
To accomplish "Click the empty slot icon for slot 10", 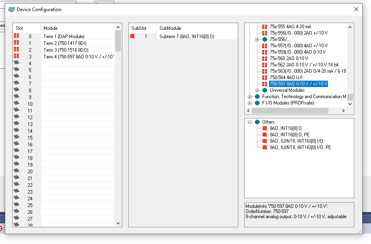I will coord(16,103).
